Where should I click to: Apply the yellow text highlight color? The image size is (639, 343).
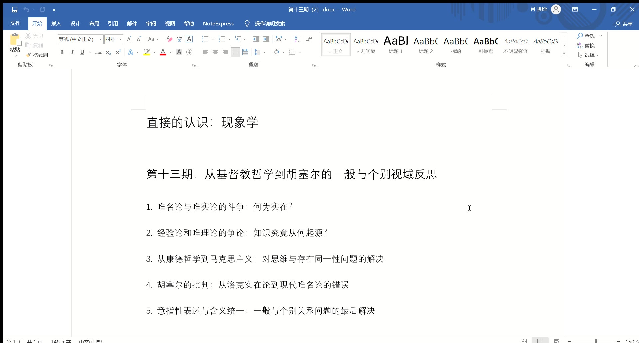pos(147,52)
